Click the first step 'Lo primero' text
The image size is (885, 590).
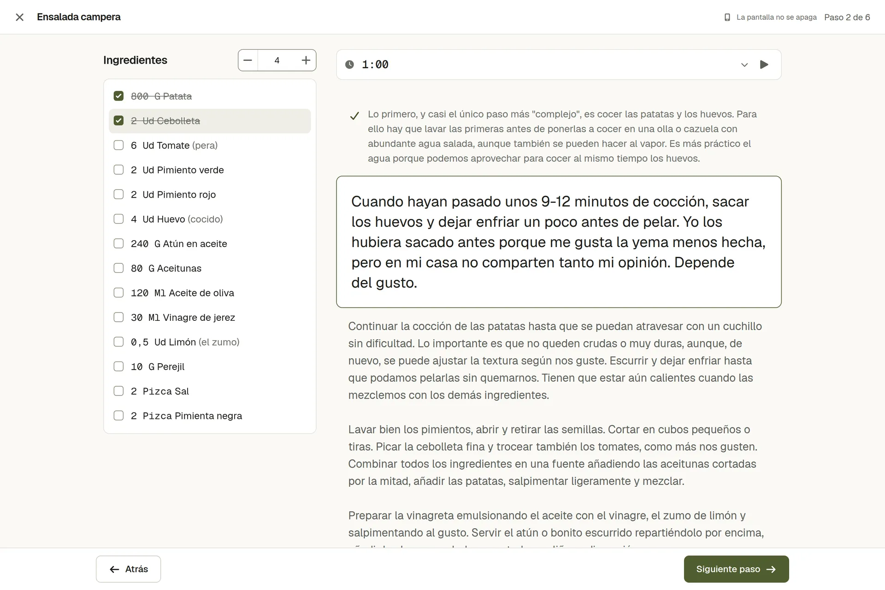562,136
